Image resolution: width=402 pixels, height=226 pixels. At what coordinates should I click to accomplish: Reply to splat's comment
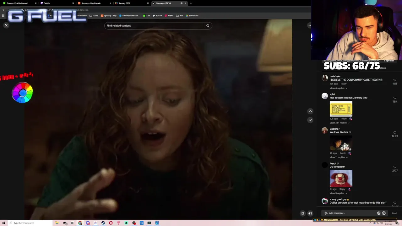coord(344,119)
